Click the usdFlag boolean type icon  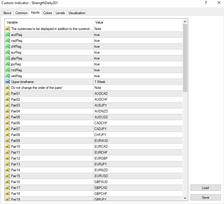click(8, 76)
